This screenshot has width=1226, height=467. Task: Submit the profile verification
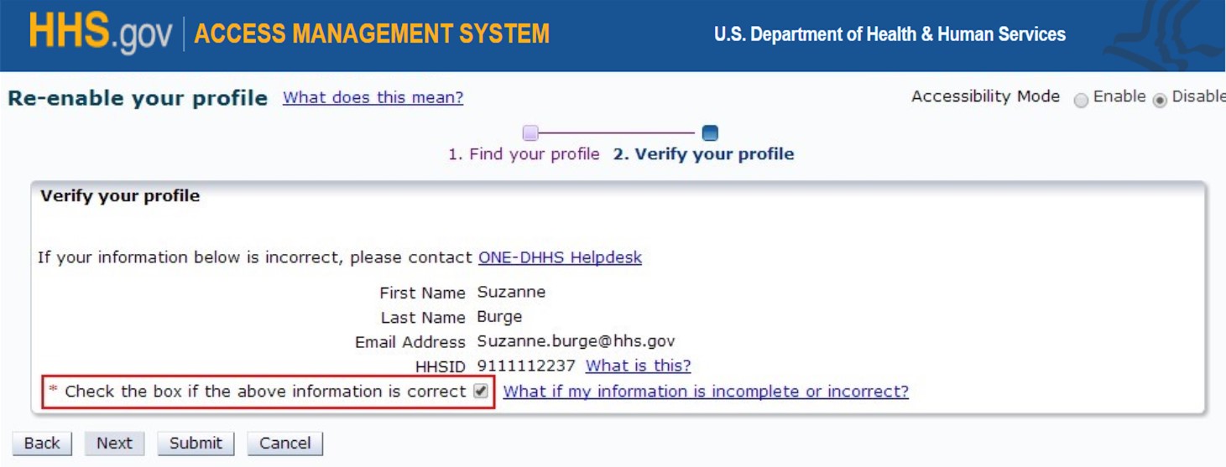[196, 444]
